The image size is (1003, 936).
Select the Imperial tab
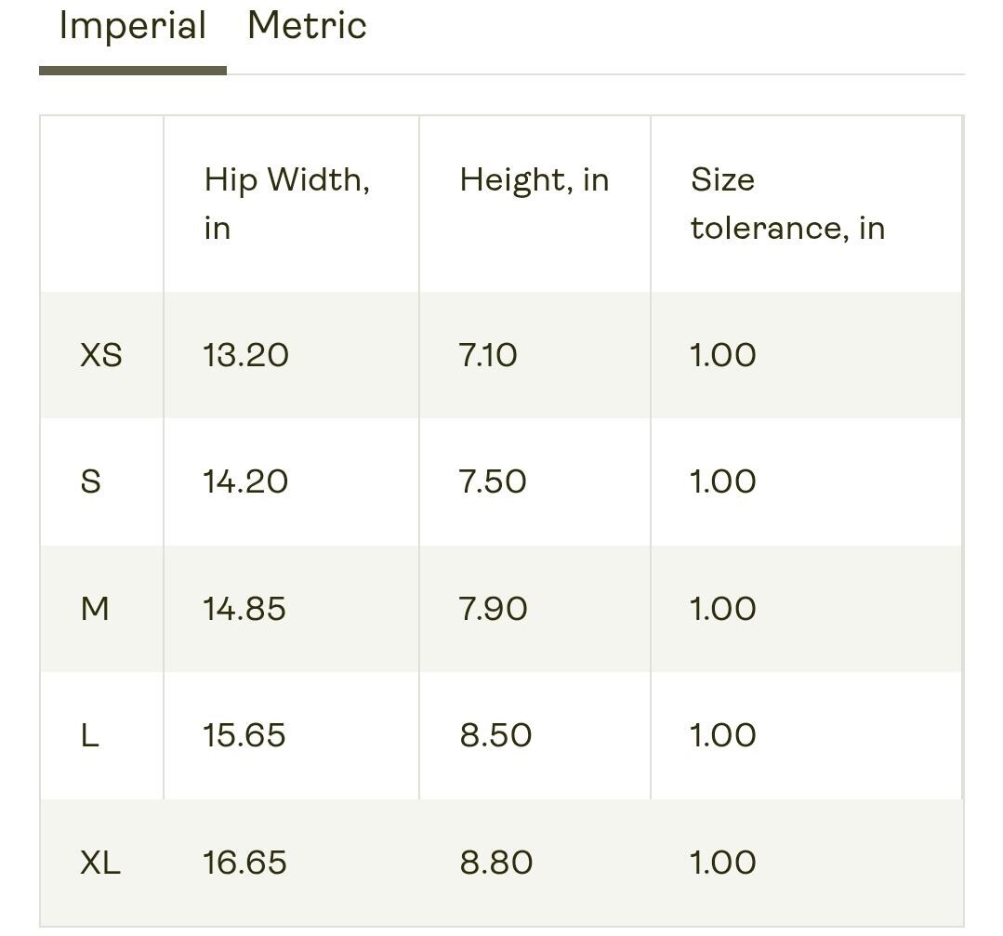pos(132,27)
